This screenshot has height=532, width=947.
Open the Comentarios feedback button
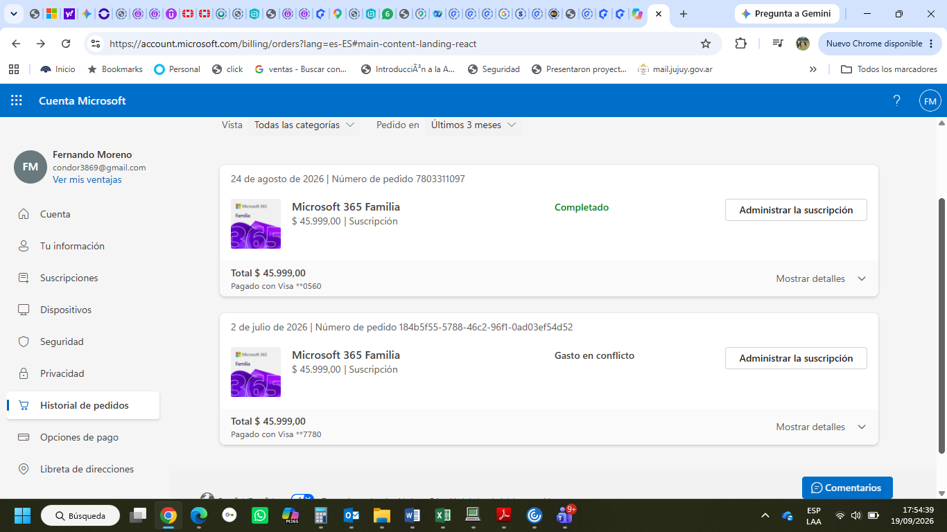pyautogui.click(x=847, y=488)
